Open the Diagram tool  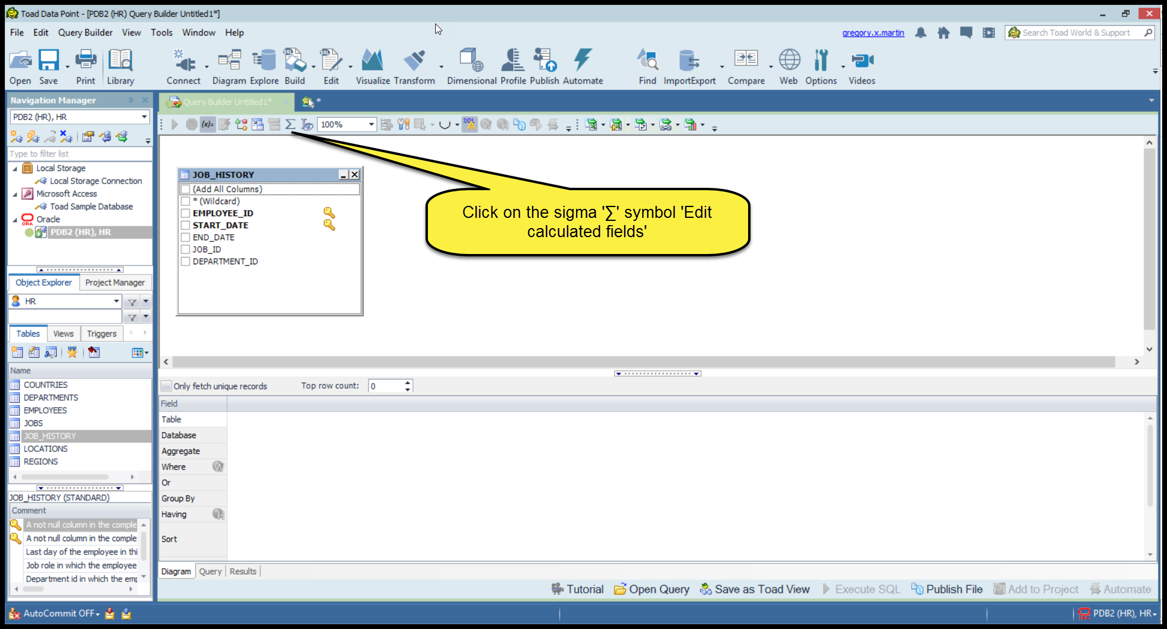coord(229,67)
